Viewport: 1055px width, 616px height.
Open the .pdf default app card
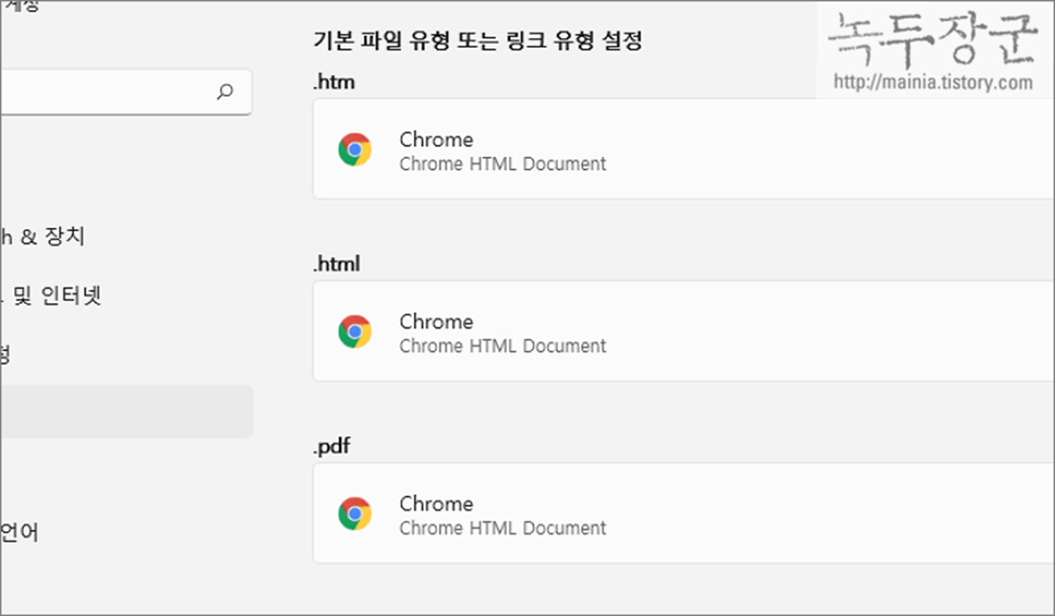[684, 513]
